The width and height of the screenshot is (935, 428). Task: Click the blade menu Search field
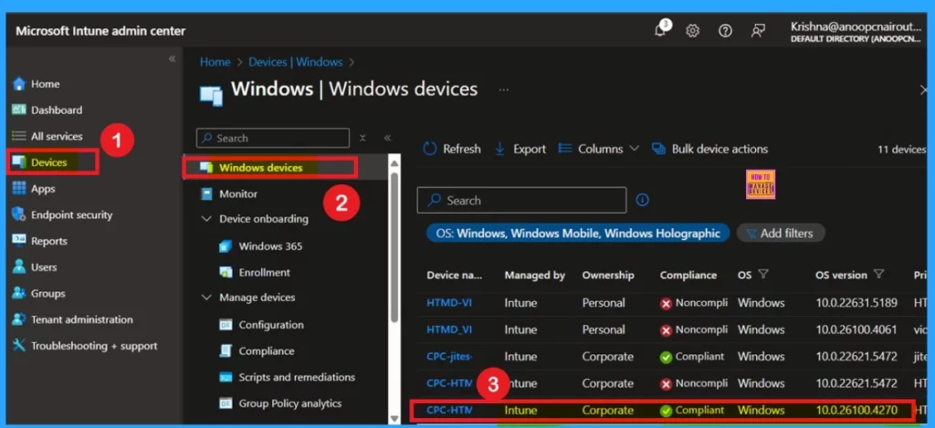click(272, 138)
